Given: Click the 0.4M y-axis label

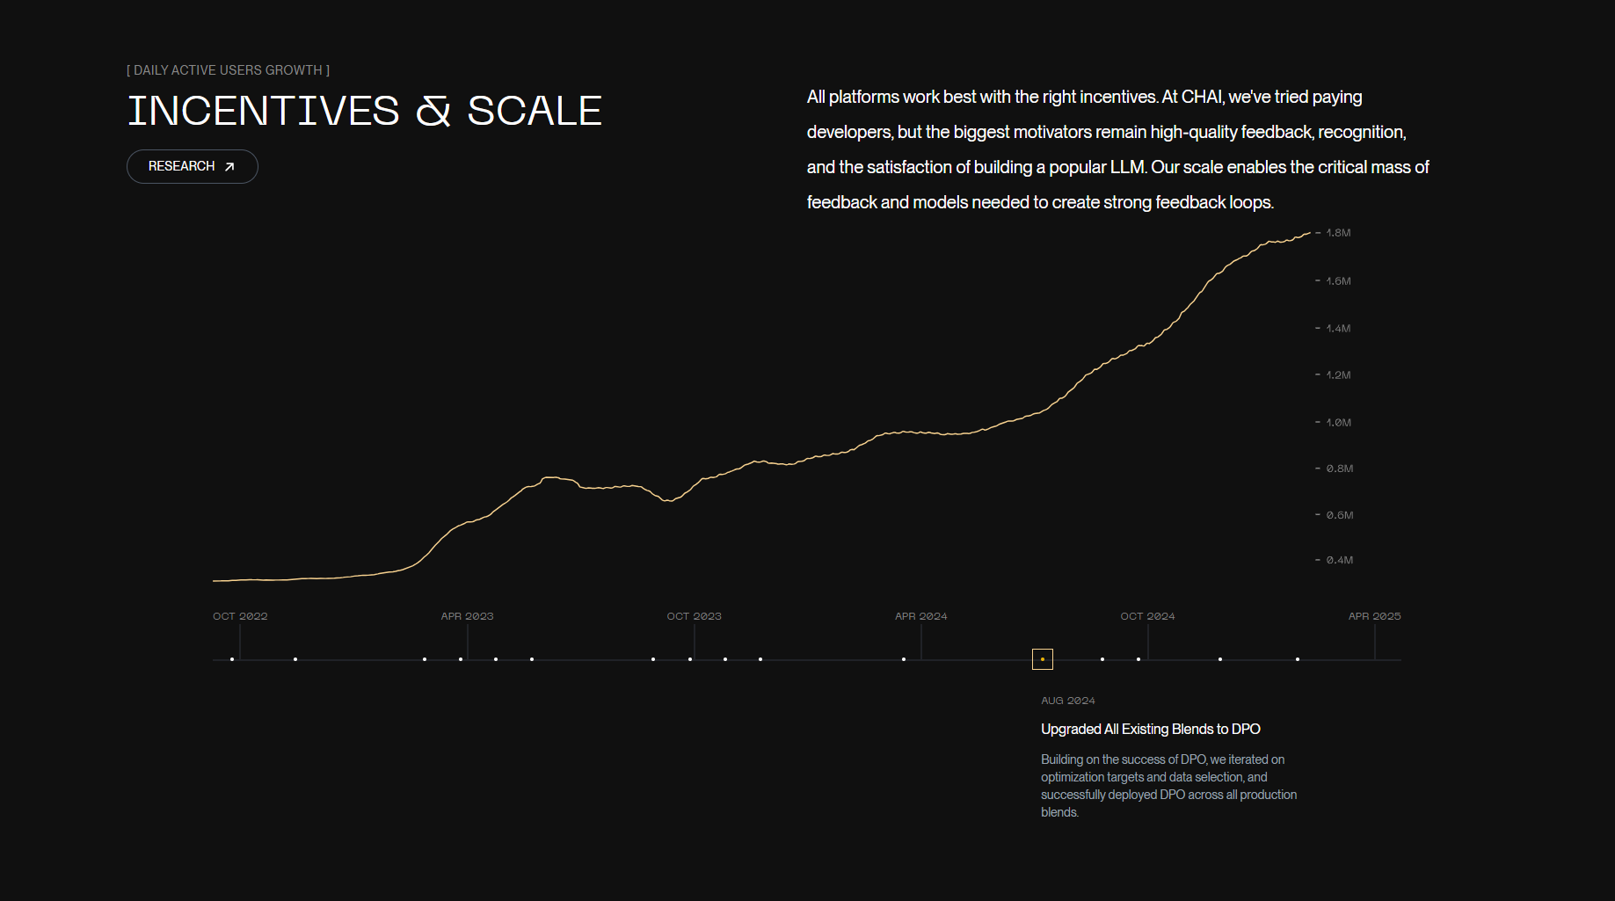Looking at the screenshot, I should click(x=1339, y=560).
